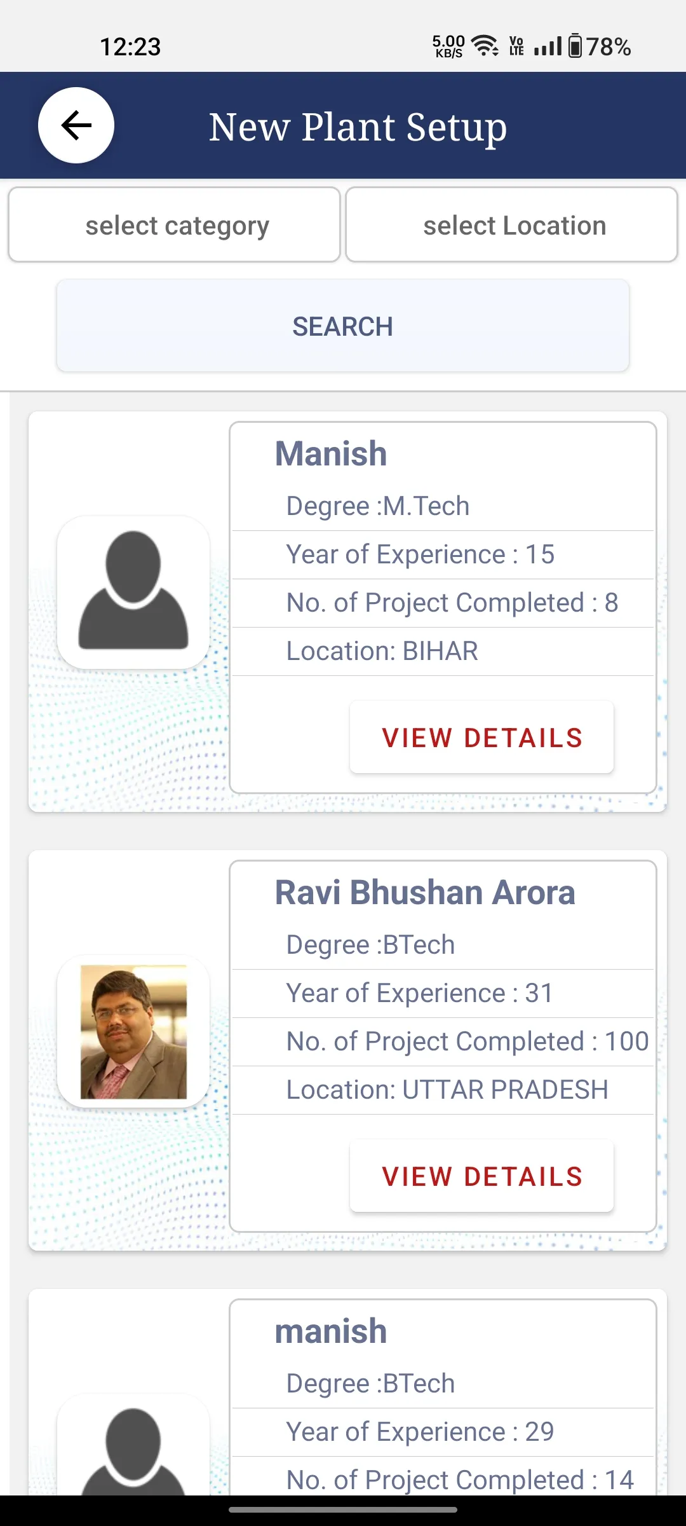This screenshot has height=1526, width=686.
Task: Tap the third card's placeholder avatar
Action: [x=133, y=1447]
